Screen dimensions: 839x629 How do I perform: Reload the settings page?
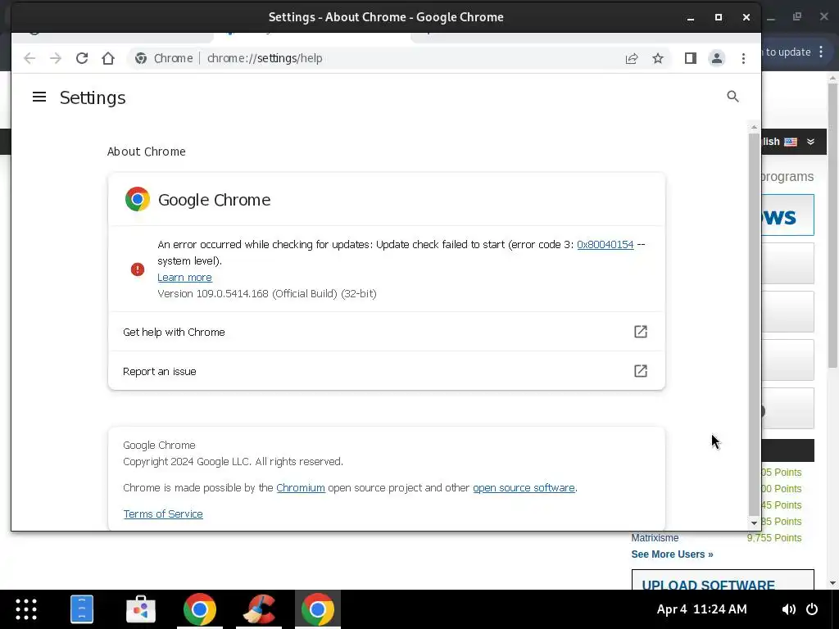82,58
